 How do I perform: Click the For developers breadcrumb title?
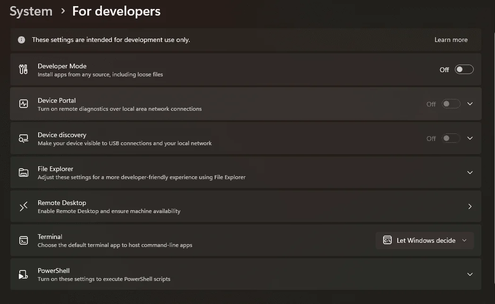tap(116, 11)
